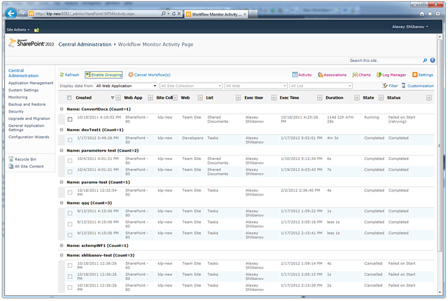Collapse the qqq group
This screenshot has height=301, width=448.
coord(62,203)
